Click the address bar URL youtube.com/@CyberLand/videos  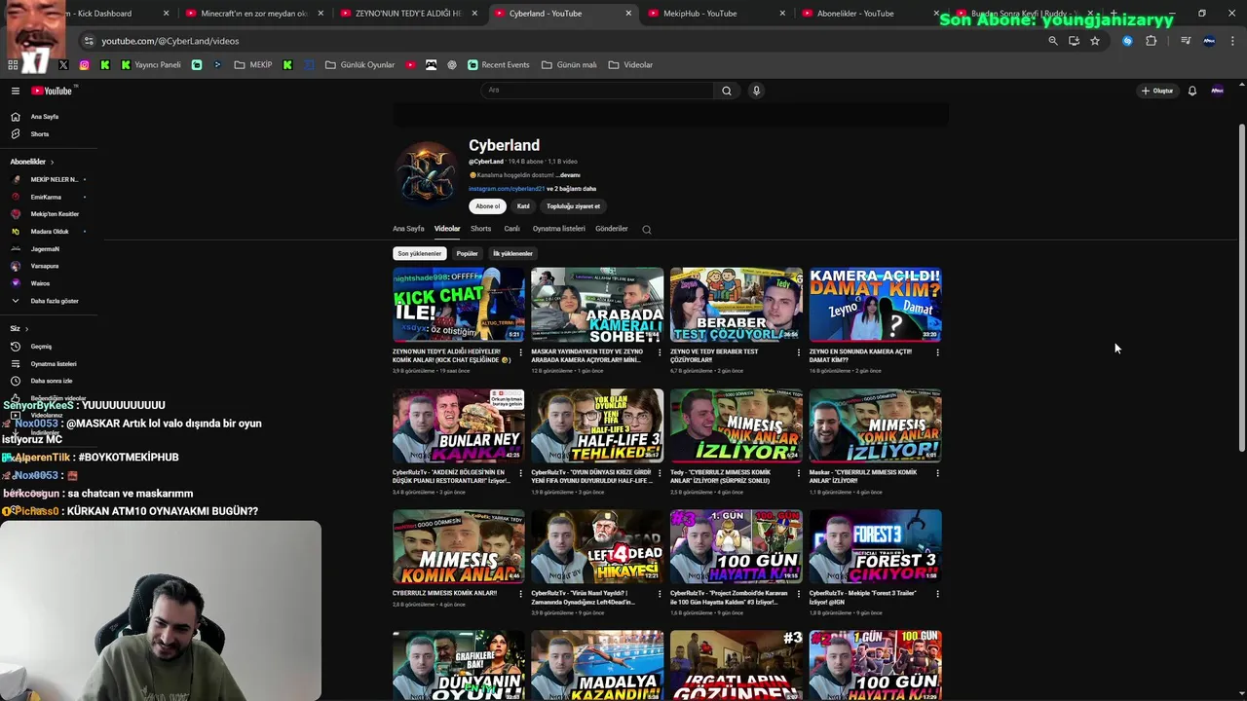(170, 41)
